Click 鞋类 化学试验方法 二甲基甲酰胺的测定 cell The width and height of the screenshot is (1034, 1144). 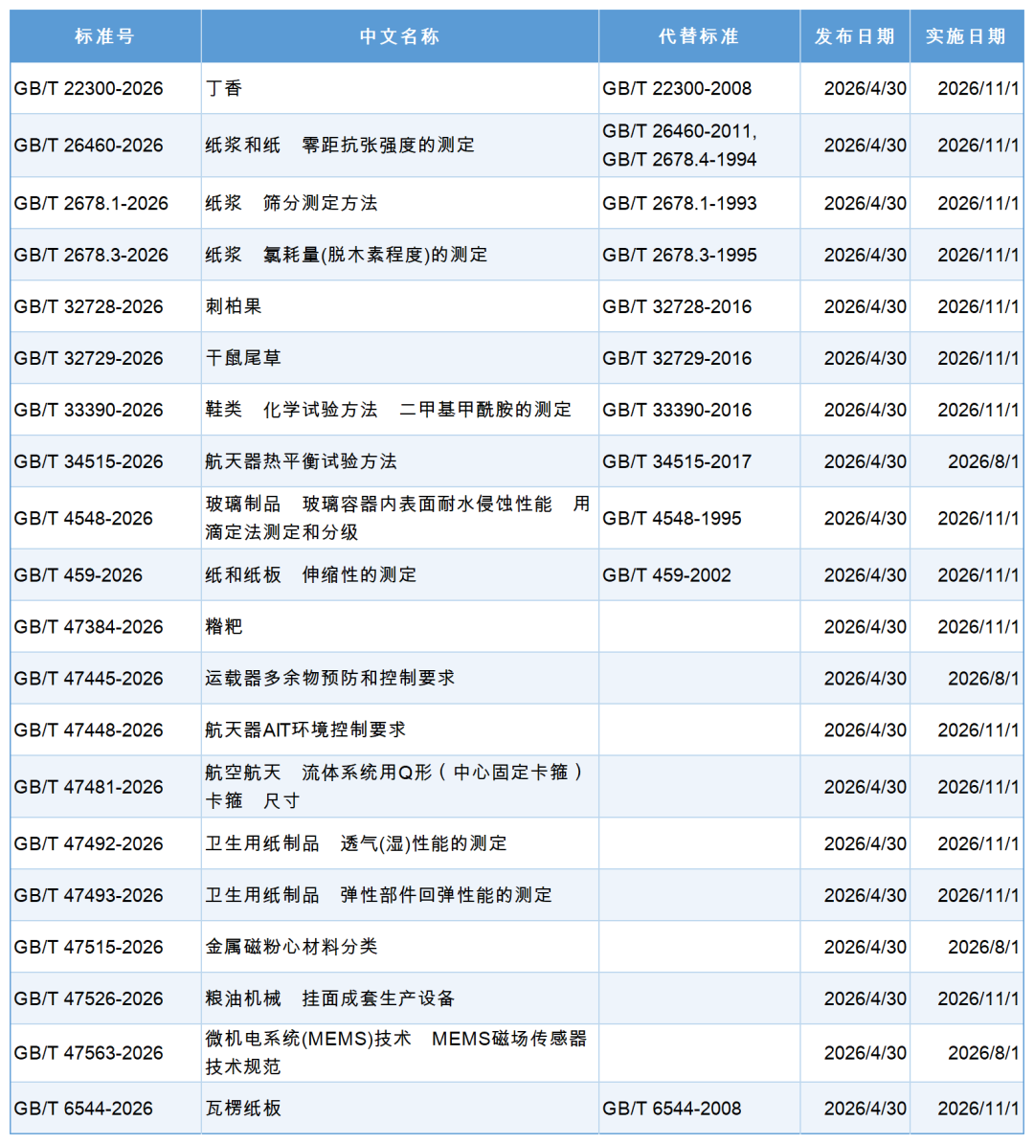[400, 410]
